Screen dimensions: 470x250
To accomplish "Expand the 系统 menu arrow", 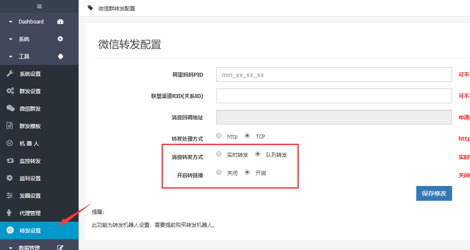I will click(x=11, y=39).
